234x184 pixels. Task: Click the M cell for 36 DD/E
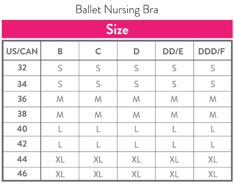pos(174,99)
